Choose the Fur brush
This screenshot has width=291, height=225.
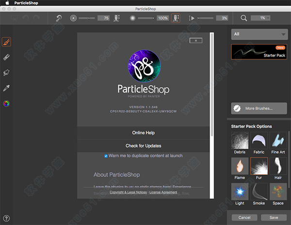(x=259, y=168)
